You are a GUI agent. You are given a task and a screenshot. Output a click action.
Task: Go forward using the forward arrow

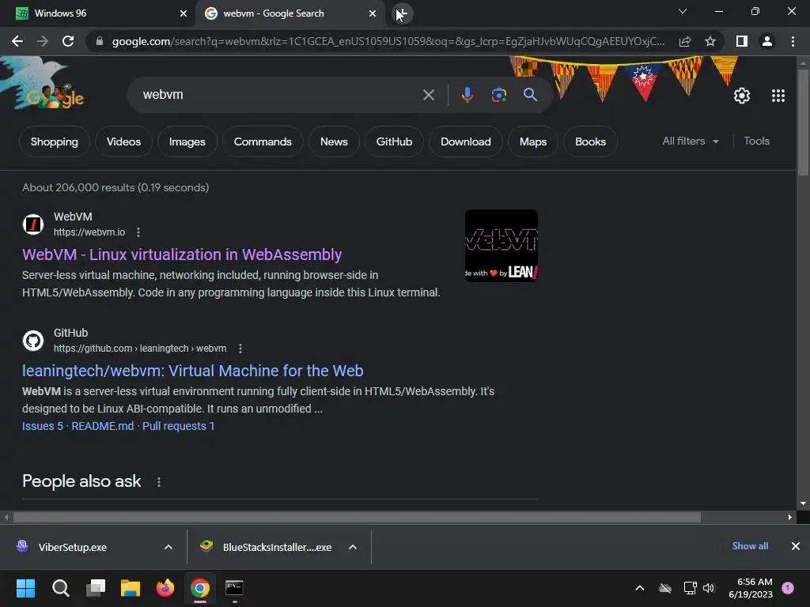pos(43,41)
